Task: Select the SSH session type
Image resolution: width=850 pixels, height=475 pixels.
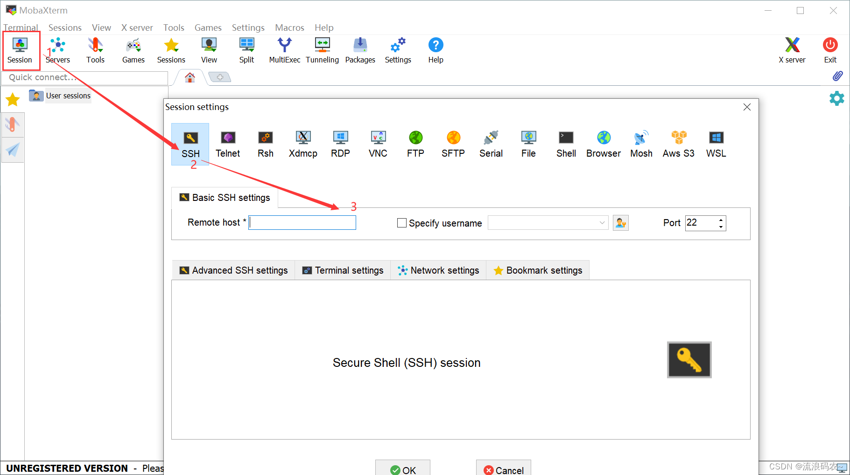Action: click(x=190, y=144)
